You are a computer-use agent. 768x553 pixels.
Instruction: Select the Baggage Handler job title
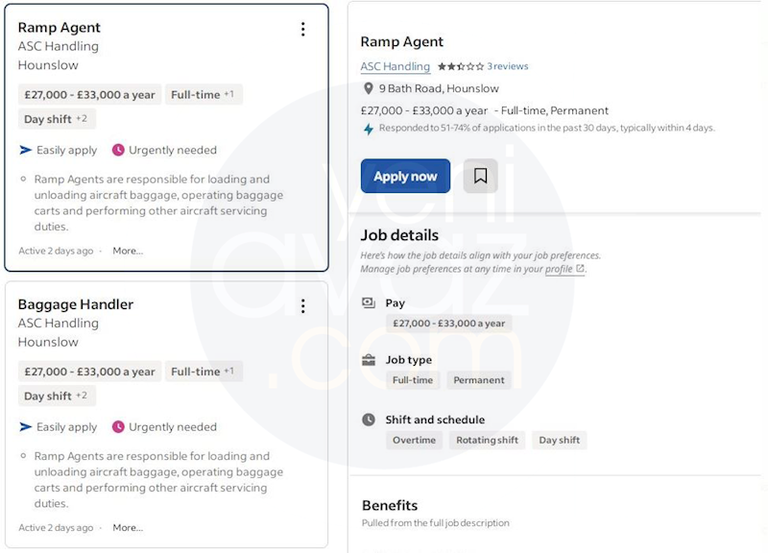76,304
